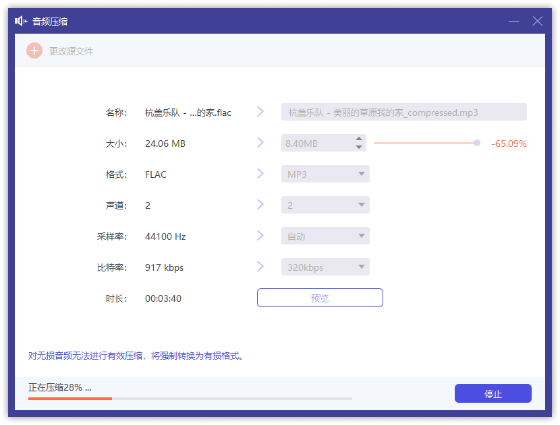Click the arrow icon after 大小 value
The width and height of the screenshot is (560, 425).
260,143
